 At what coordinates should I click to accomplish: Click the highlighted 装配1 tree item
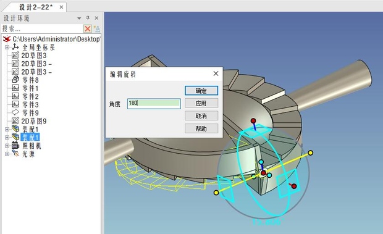pyautogui.click(x=30, y=137)
